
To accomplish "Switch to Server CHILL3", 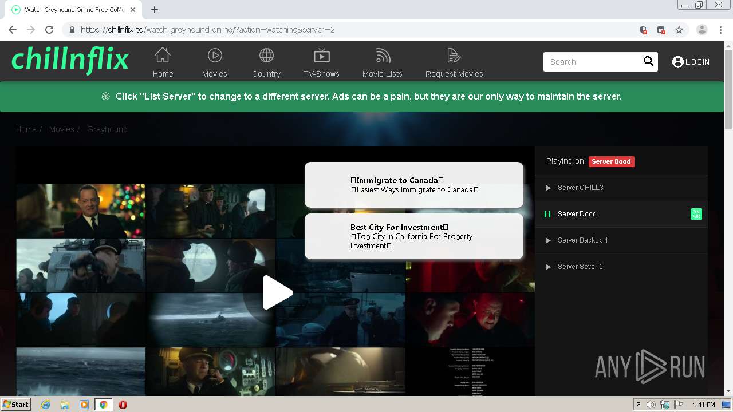I will pyautogui.click(x=621, y=188).
